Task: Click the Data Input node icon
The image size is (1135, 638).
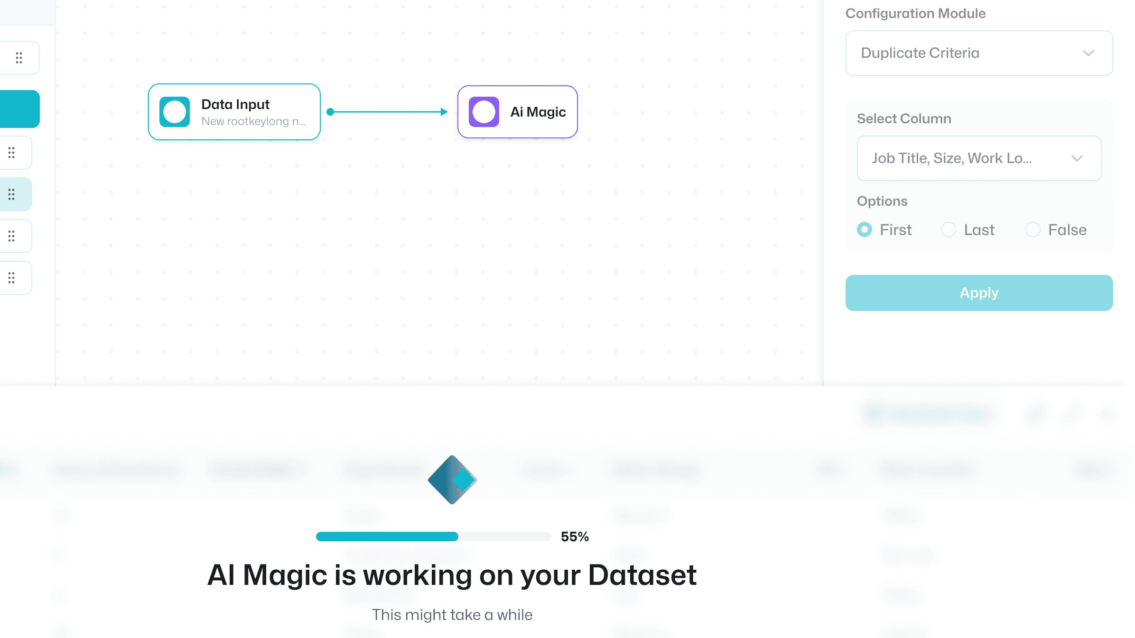Action: click(x=175, y=111)
